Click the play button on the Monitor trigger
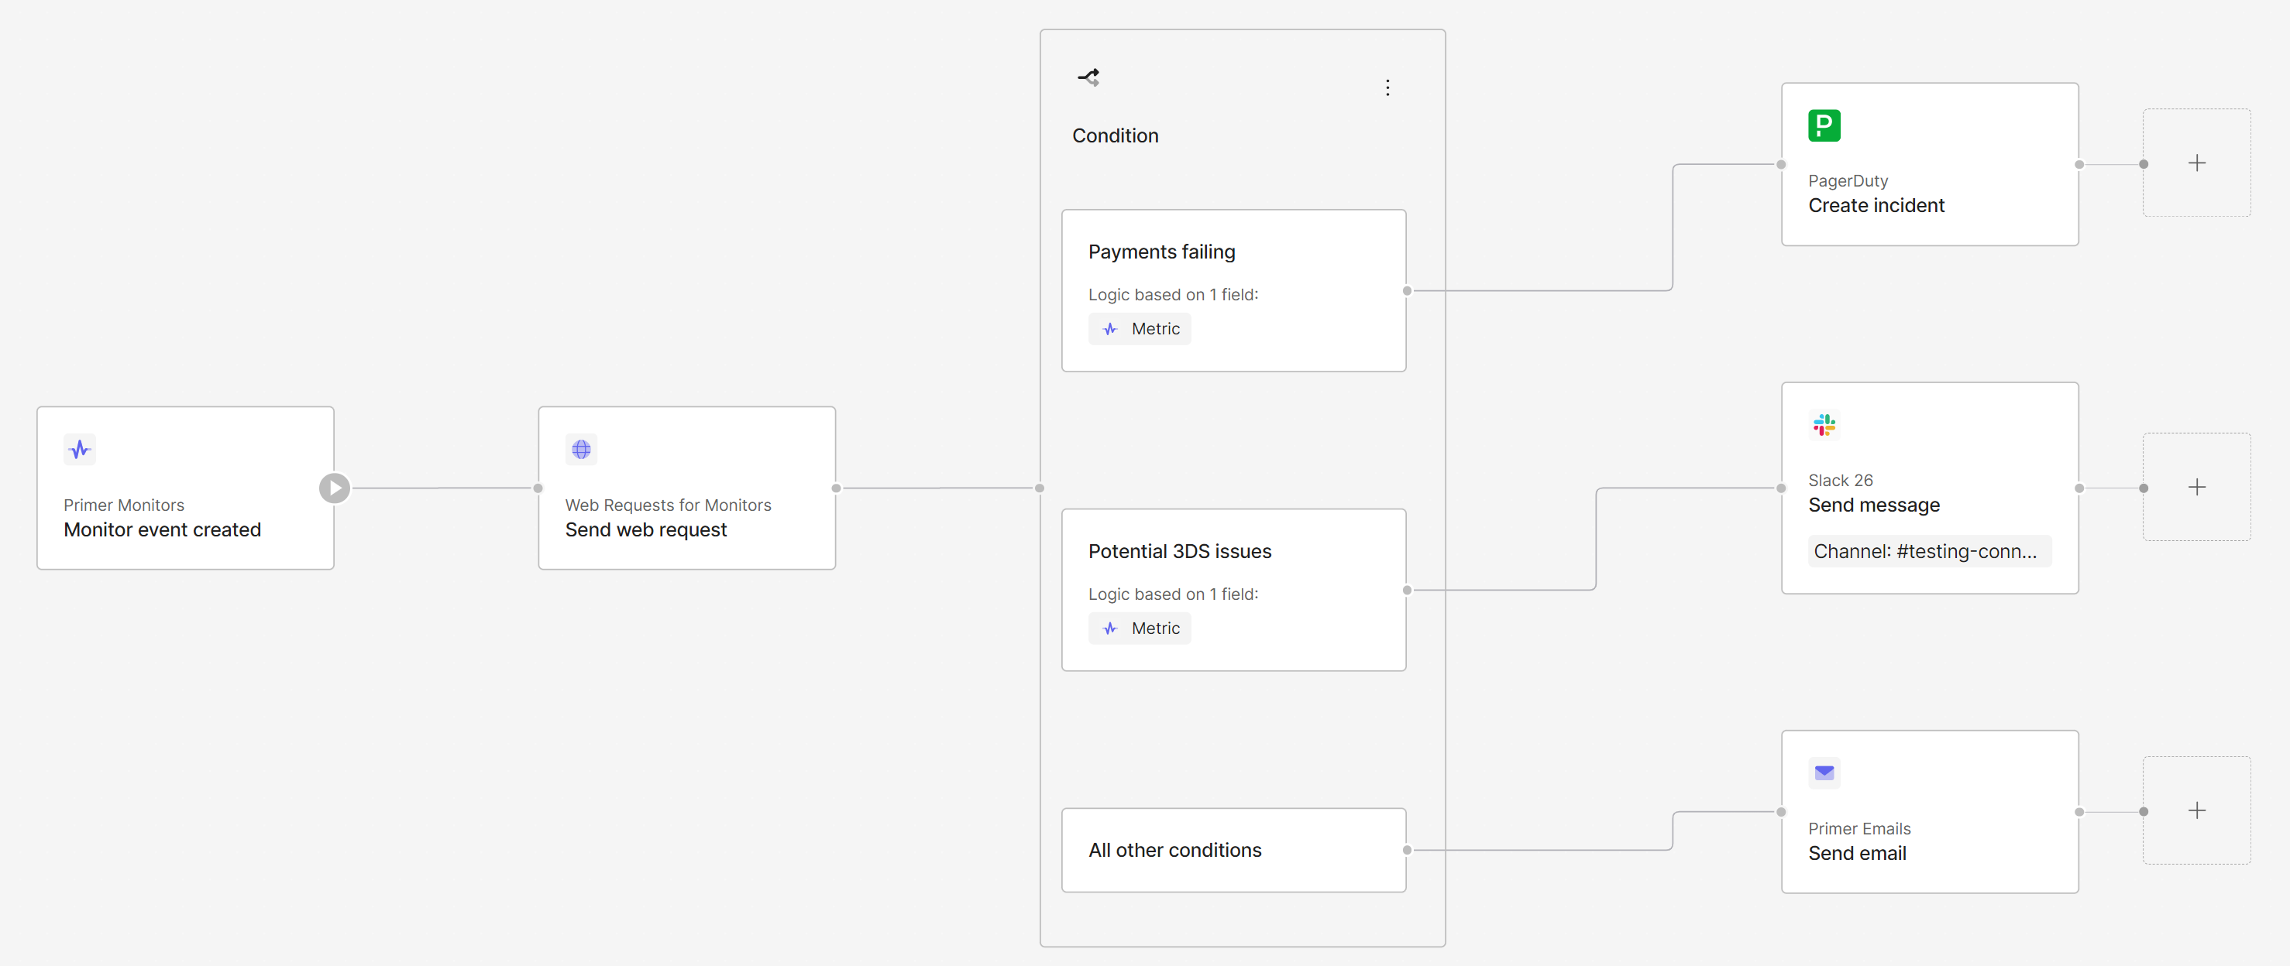The width and height of the screenshot is (2290, 966). pyautogui.click(x=334, y=488)
